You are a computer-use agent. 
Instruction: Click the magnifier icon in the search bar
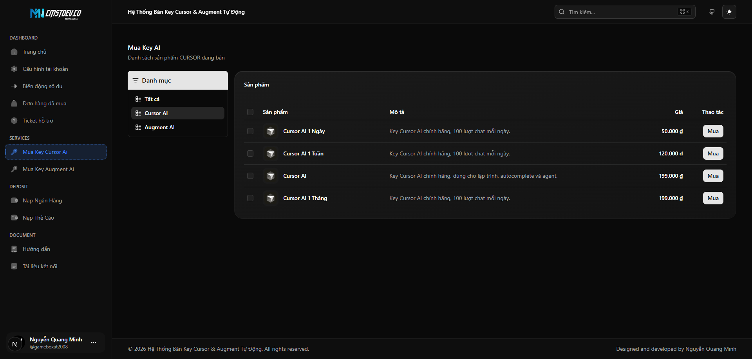561,12
